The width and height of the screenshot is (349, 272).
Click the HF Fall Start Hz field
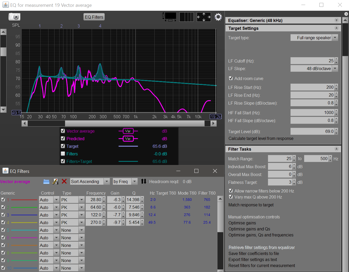312,112
